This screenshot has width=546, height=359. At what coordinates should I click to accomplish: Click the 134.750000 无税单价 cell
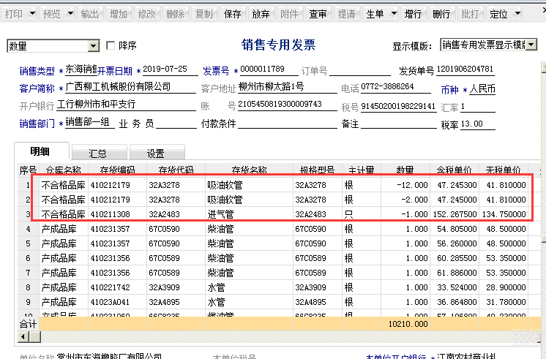504,214
